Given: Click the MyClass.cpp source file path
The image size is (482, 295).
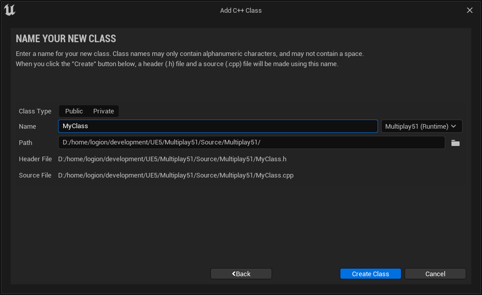Looking at the screenshot, I should [176, 175].
